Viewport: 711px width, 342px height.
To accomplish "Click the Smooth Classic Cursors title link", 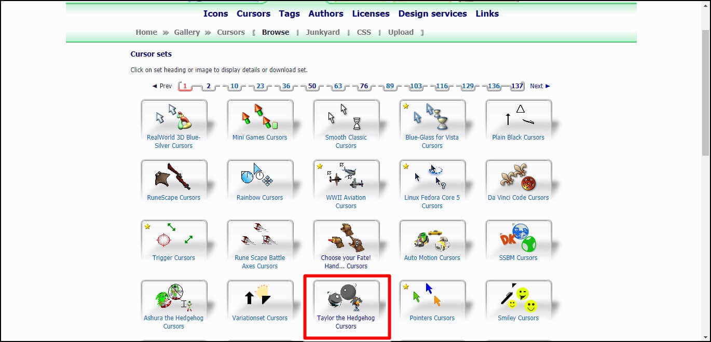I will pyautogui.click(x=346, y=142).
